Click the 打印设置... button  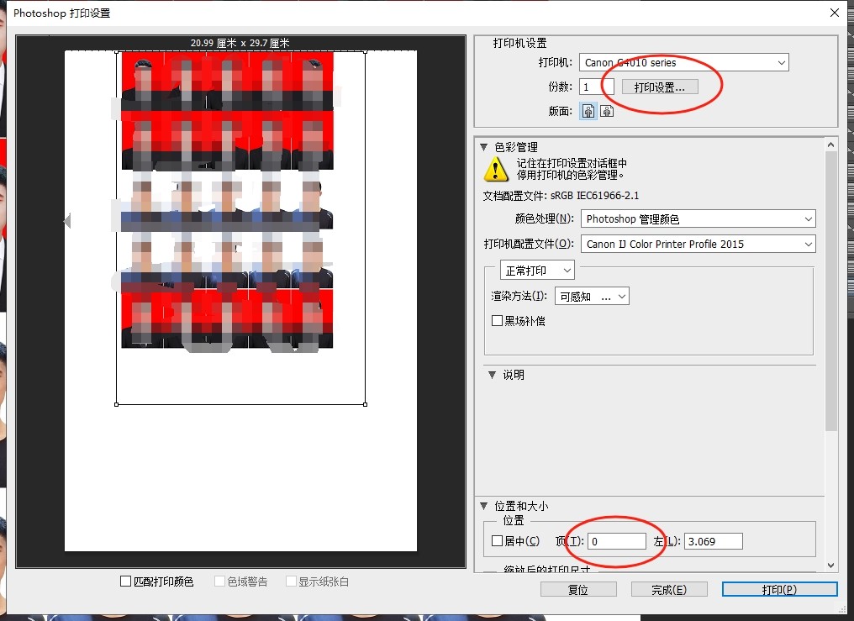(660, 87)
